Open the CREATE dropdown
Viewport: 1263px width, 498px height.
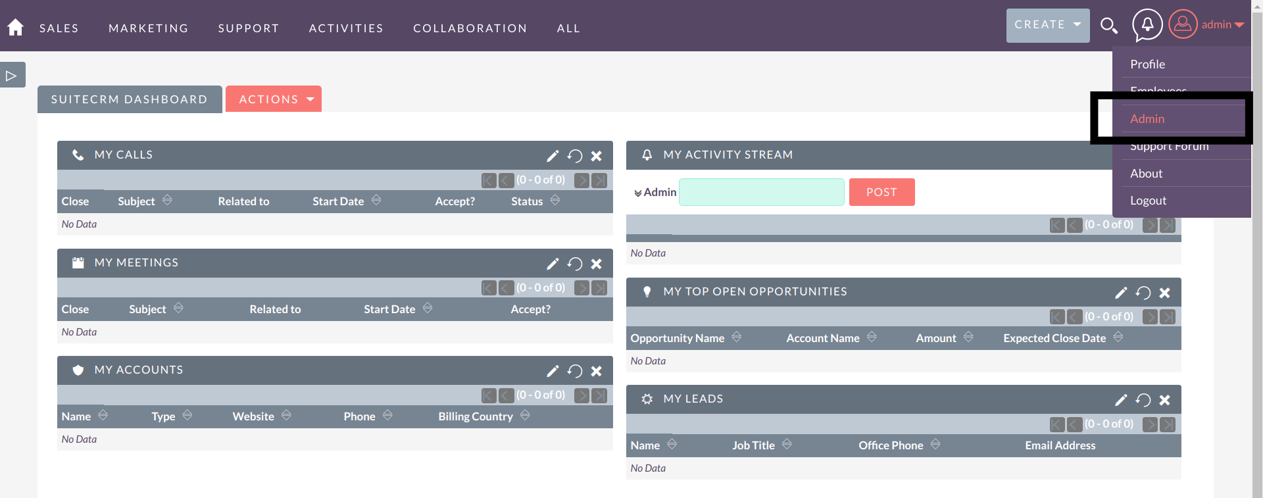(x=1048, y=25)
